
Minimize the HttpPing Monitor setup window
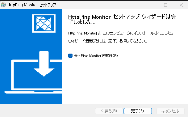coord(151,5)
